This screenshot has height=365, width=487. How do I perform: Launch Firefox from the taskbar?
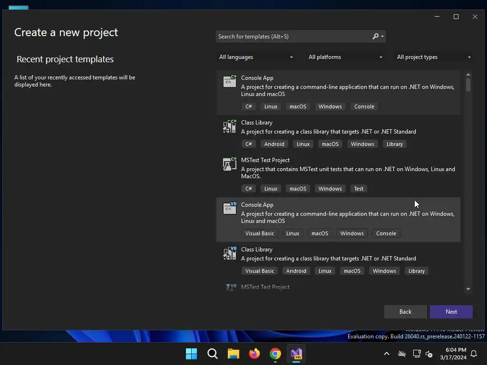tap(254, 354)
